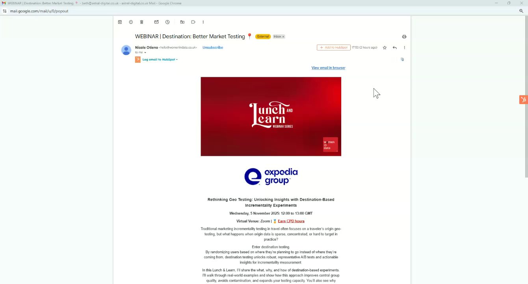The image size is (528, 284).
Task: Click the 'In this Lunch & Learn' paragraph
Action: [271, 275]
